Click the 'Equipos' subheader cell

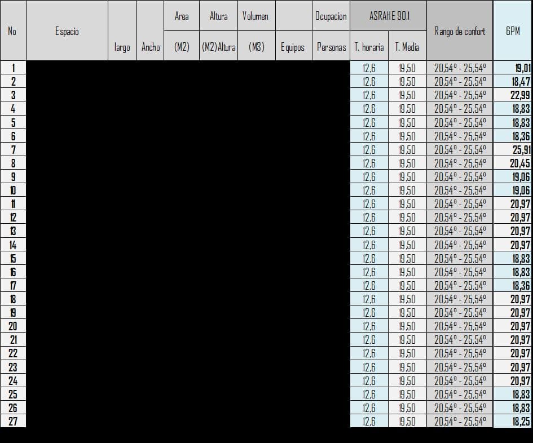point(294,46)
